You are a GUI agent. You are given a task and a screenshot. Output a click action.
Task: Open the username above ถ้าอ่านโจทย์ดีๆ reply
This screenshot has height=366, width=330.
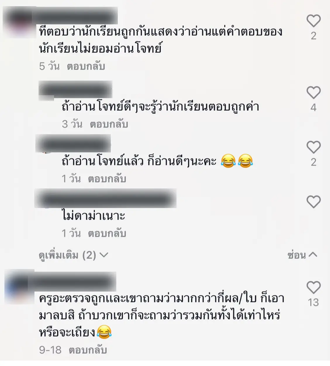pos(75,89)
